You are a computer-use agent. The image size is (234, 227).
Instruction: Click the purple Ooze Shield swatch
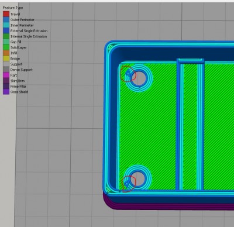6,92
